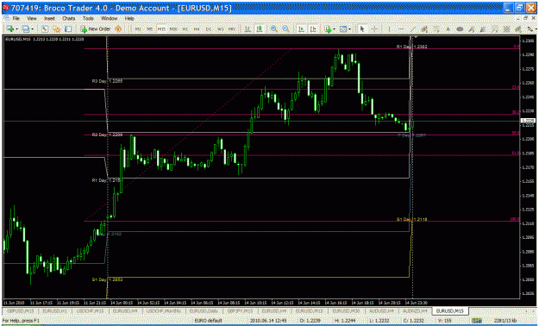Select the cursor arrow tool

[x=362, y=29]
